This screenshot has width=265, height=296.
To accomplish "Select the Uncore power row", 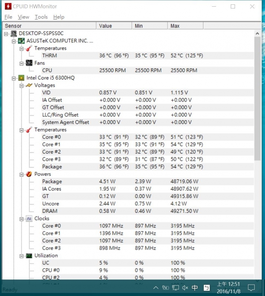I will pyautogui.click(x=147, y=204).
